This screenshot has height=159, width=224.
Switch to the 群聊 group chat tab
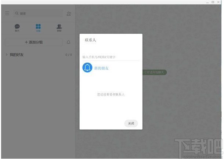coord(59,28)
